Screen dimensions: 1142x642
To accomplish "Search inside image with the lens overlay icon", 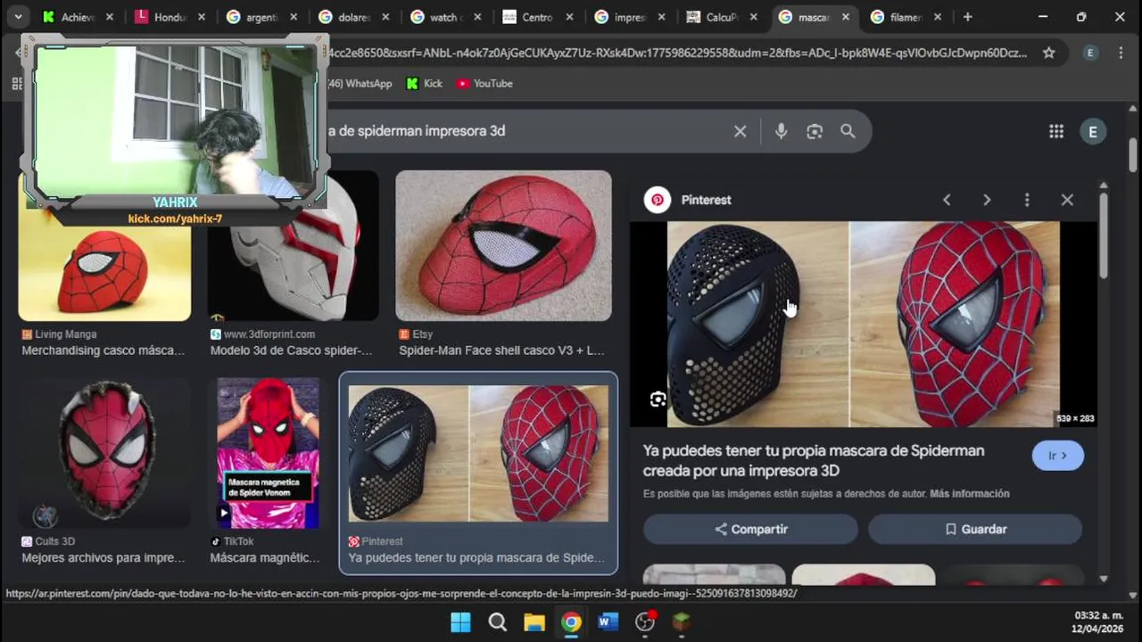I will (x=658, y=399).
